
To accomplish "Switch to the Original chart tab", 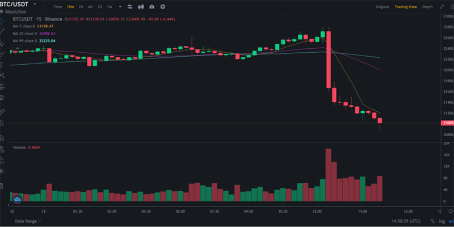I will (382, 7).
